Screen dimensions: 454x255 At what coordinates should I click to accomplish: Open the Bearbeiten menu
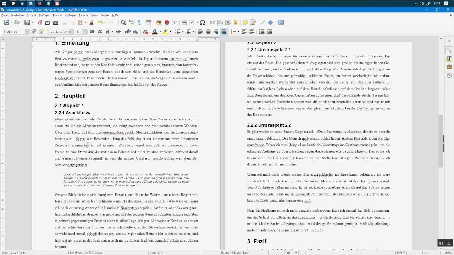(17, 15)
